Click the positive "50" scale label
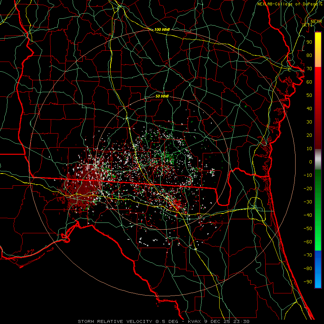The height and width of the screenshot is (324, 324). pos(309,95)
